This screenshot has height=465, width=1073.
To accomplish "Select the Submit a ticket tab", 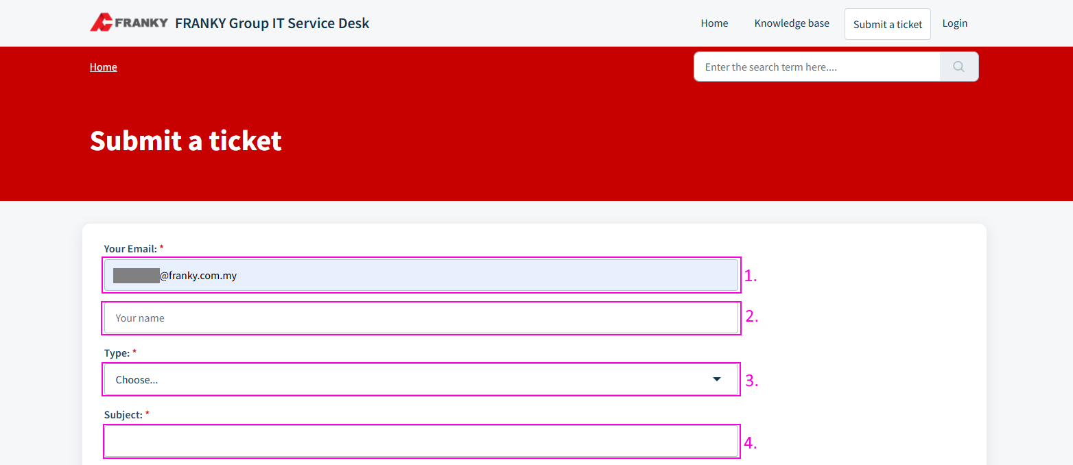I will (x=888, y=24).
